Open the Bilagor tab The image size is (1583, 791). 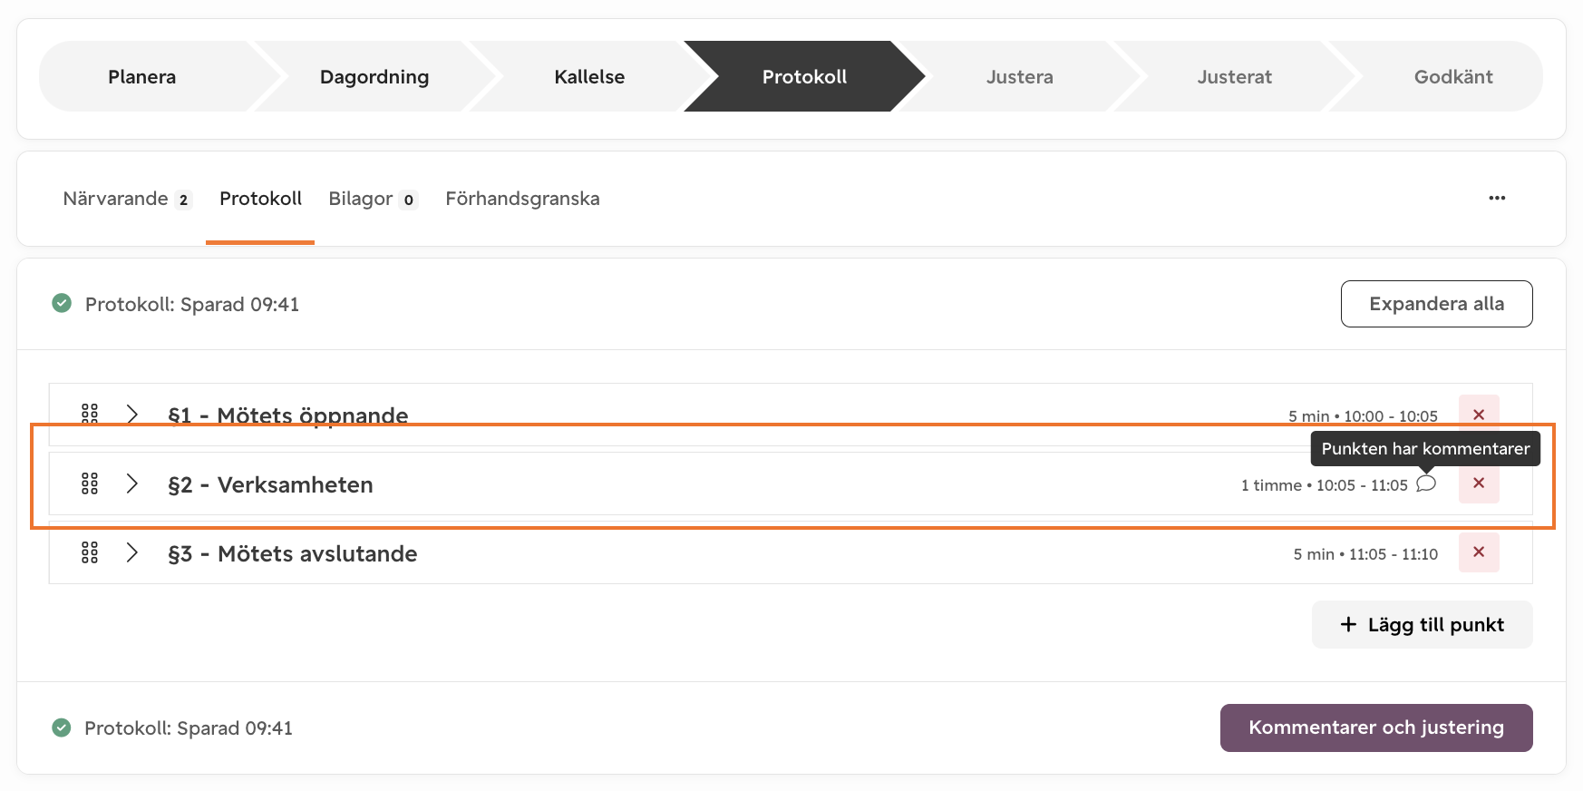(x=373, y=199)
